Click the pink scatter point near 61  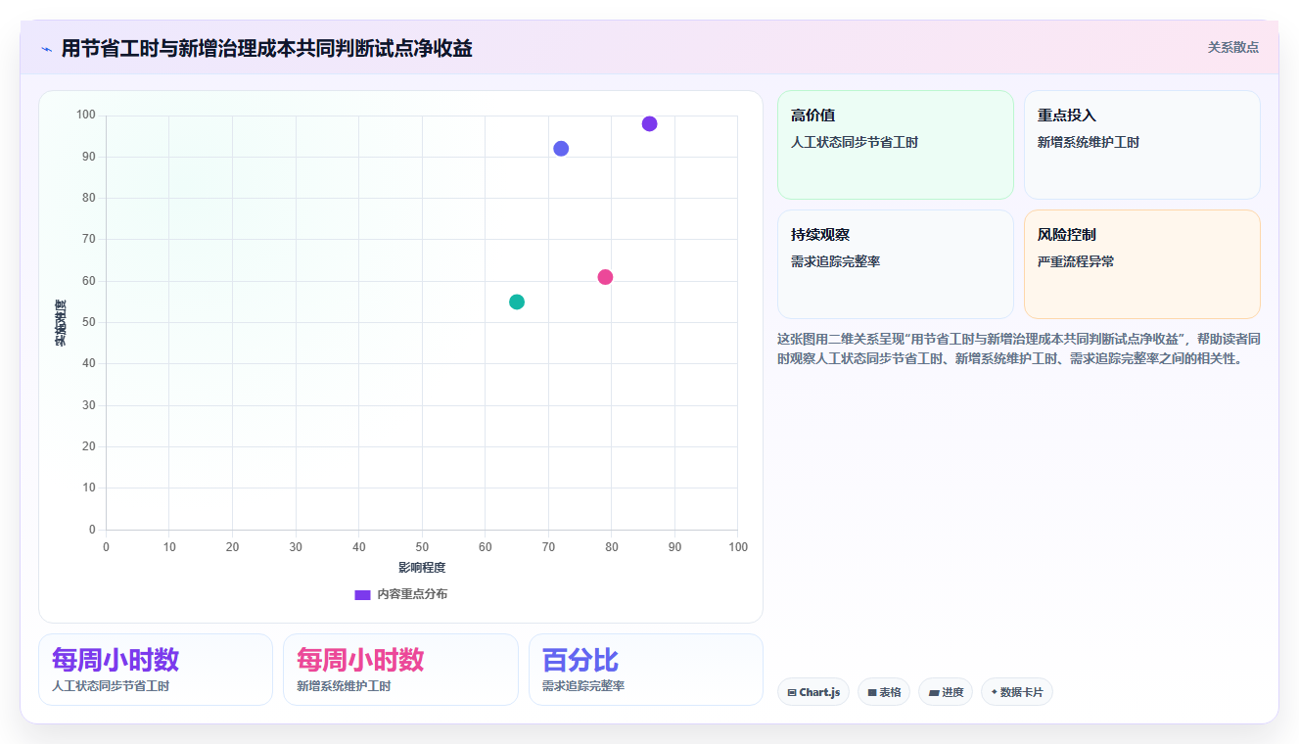tap(605, 277)
